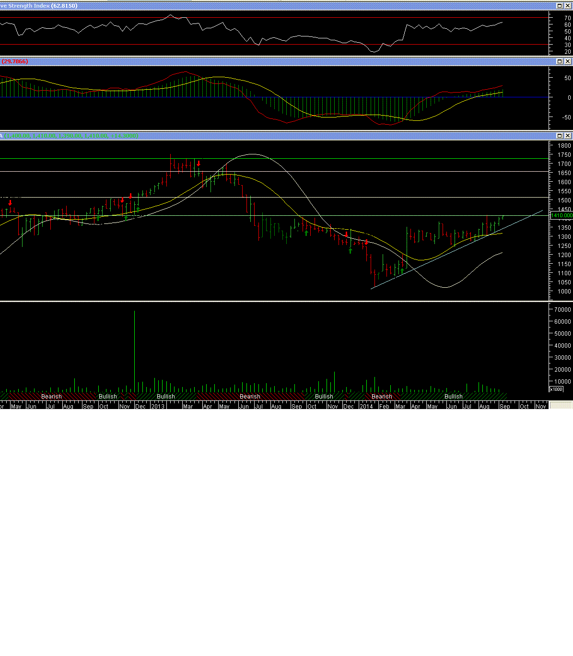Click the red sell arrow near May 2012
Screen dimensions: 573x656
[x=10, y=203]
